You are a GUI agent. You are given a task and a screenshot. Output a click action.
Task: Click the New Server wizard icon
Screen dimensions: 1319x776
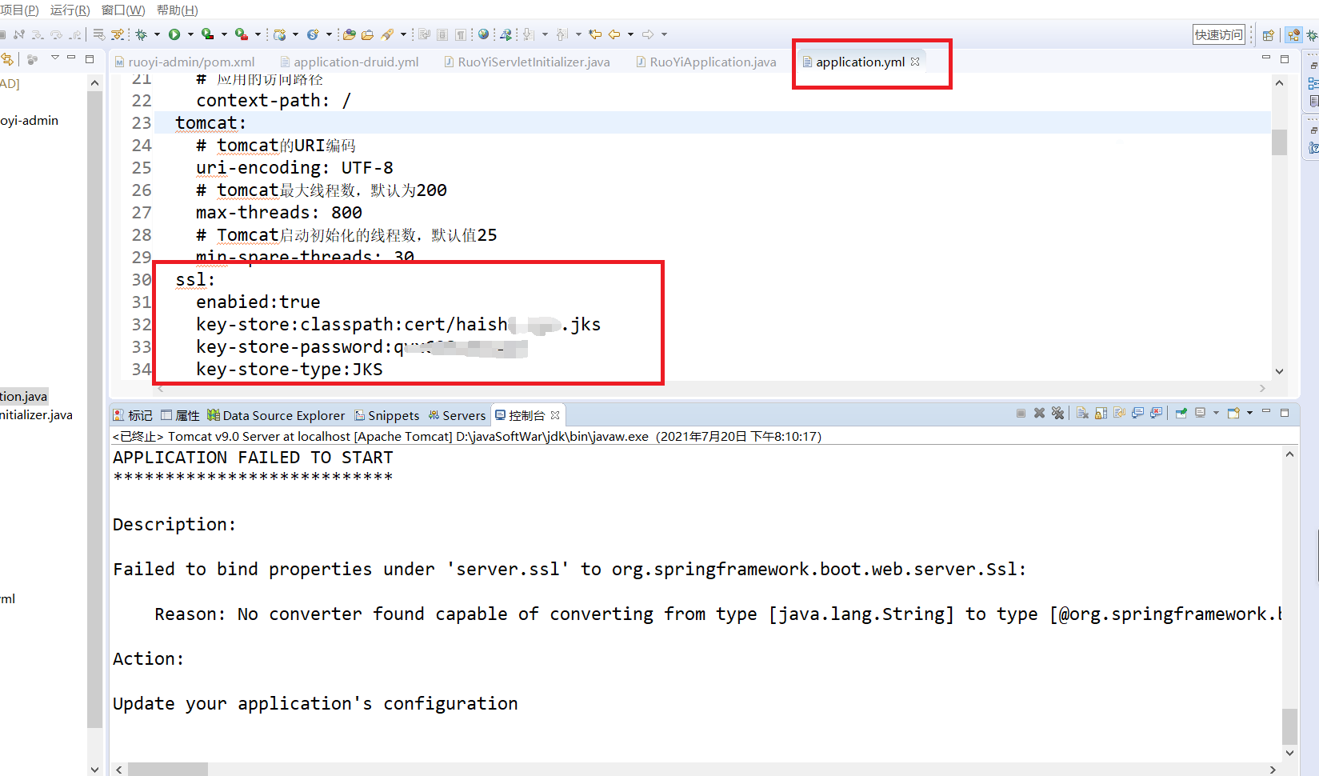[280, 34]
